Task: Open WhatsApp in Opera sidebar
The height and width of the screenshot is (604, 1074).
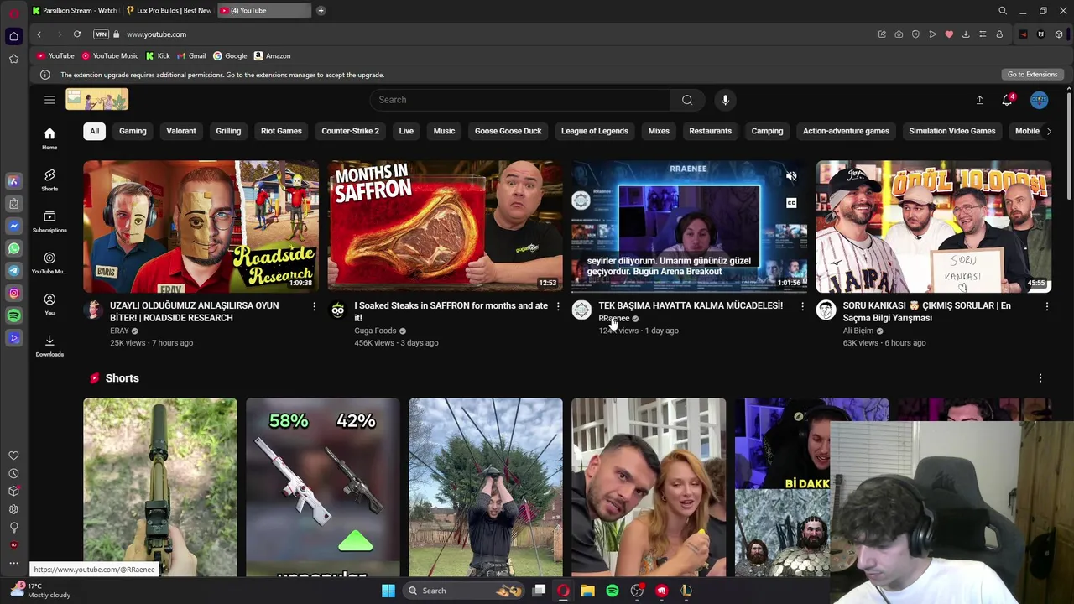Action: click(x=13, y=248)
